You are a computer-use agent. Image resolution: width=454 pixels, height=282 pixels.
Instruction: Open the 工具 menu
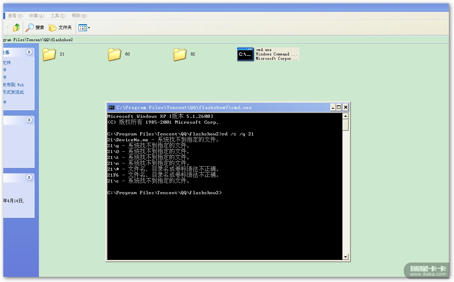[x=58, y=16]
